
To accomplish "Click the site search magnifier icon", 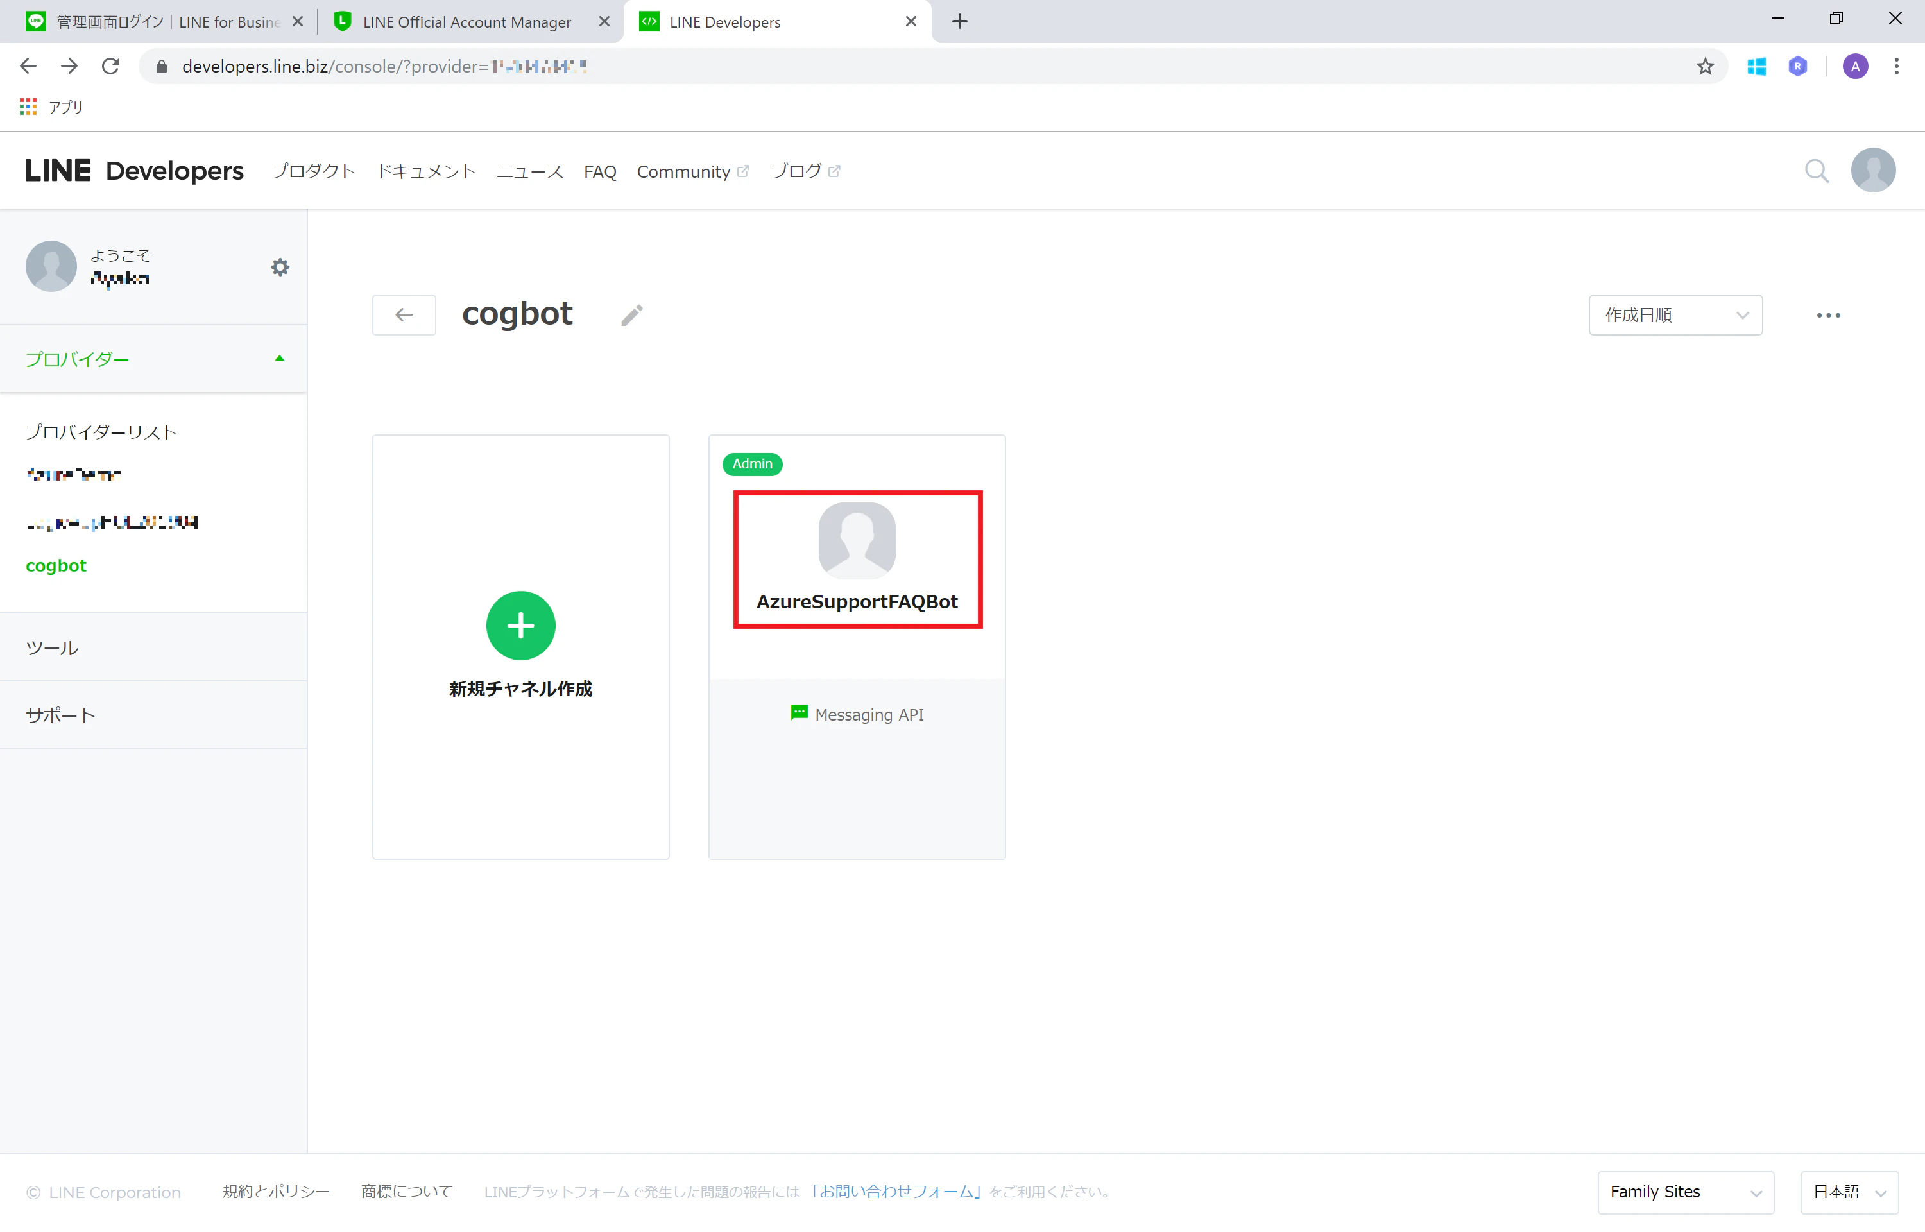I will point(1817,171).
